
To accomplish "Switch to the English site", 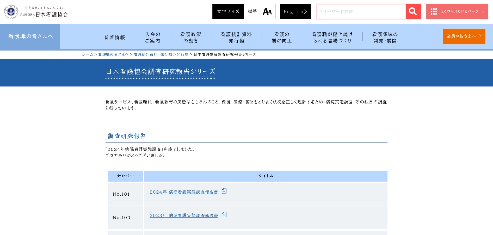I will click(x=295, y=12).
